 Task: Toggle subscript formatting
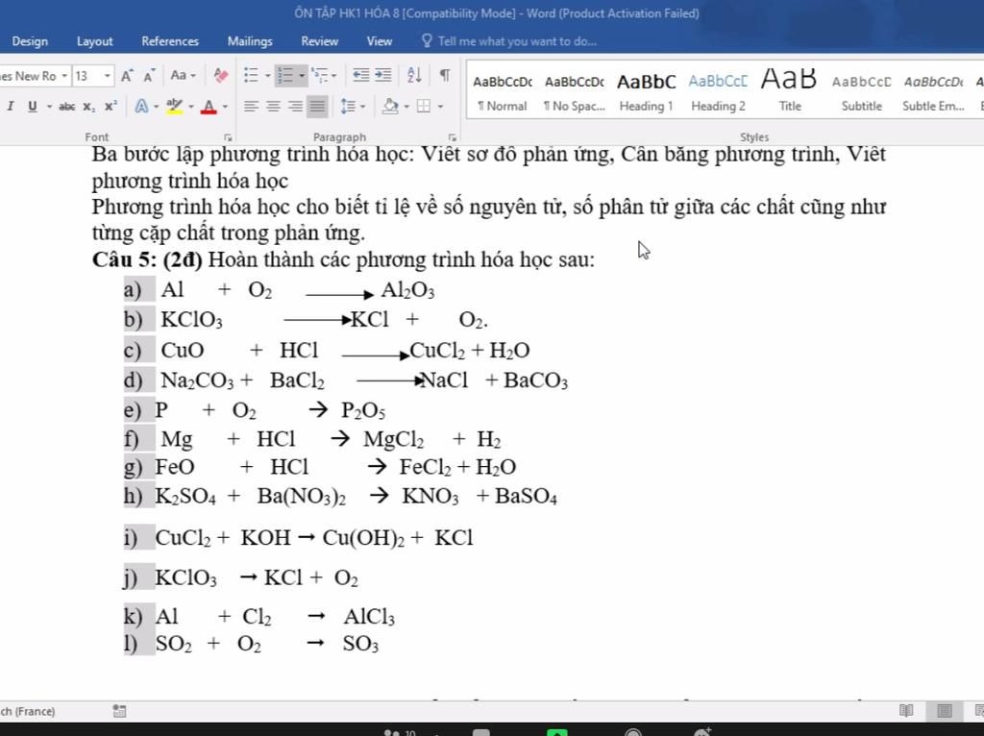(x=89, y=106)
